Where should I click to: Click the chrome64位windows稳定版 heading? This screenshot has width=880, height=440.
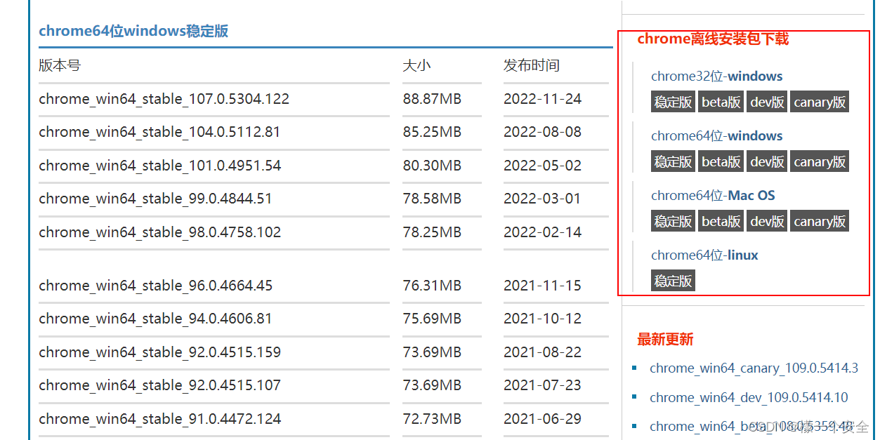pyautogui.click(x=133, y=32)
